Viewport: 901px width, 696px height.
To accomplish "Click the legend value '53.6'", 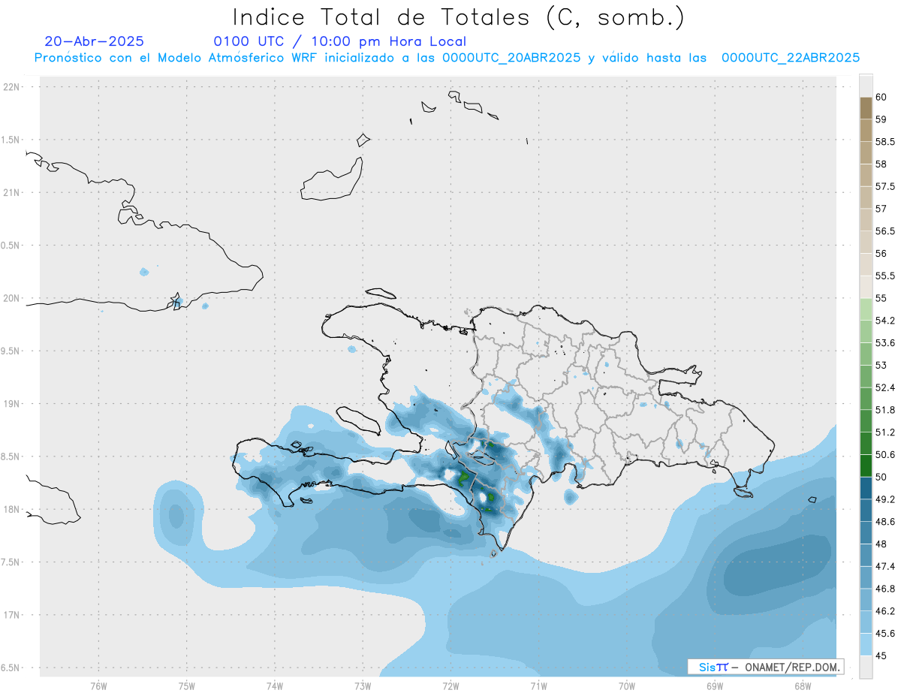I will coord(885,343).
